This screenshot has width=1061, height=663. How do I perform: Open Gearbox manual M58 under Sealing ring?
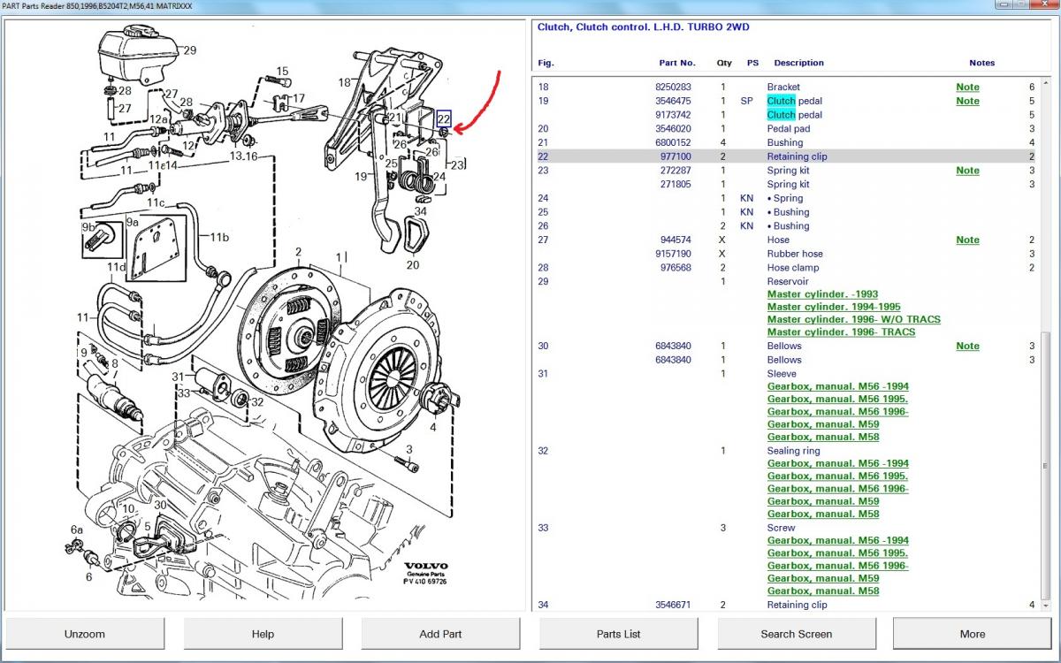tap(823, 514)
